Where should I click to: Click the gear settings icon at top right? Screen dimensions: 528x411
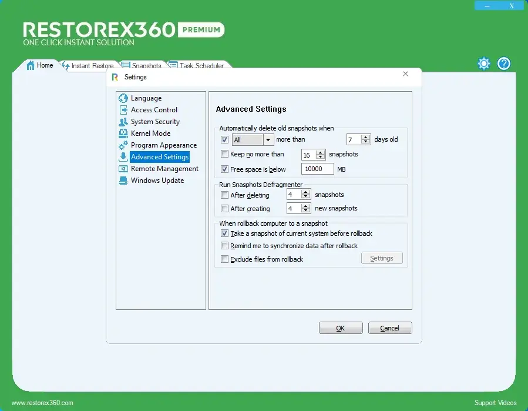click(x=483, y=64)
